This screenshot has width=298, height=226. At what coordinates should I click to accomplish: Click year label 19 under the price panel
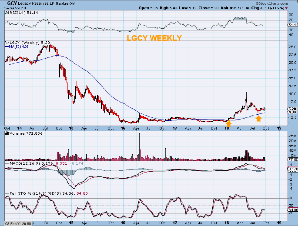pos(279,128)
